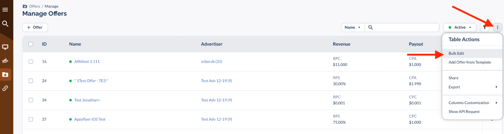Image resolution: width=504 pixels, height=134 pixels.
Task: Check the box for offer ID 16
Action: tap(31, 62)
